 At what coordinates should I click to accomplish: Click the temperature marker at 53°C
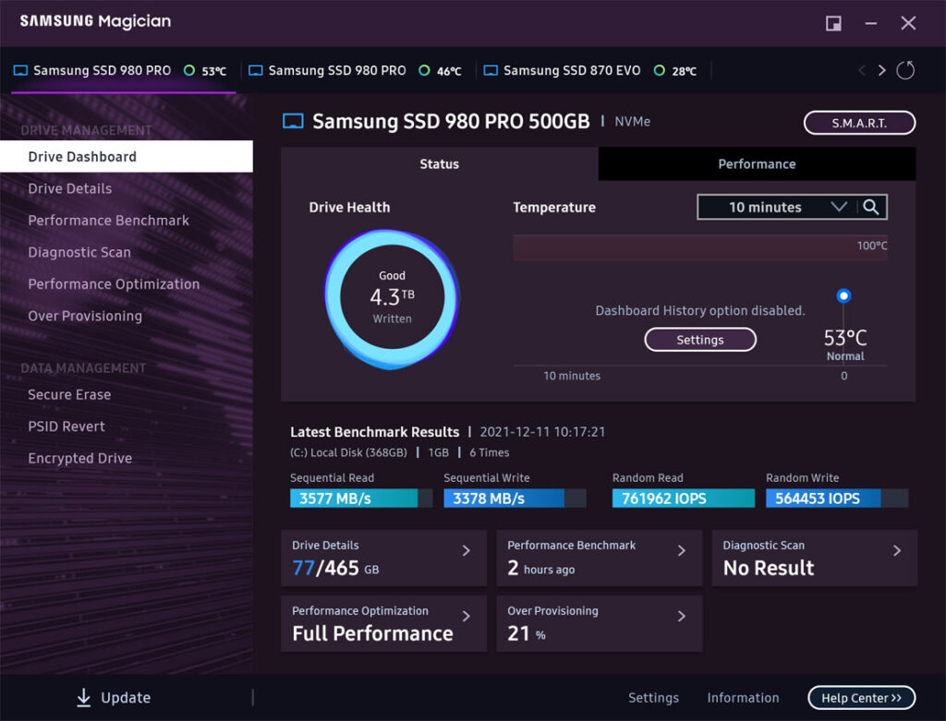click(x=843, y=295)
